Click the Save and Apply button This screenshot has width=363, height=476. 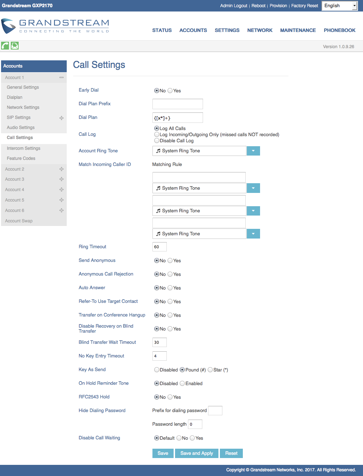point(197,453)
